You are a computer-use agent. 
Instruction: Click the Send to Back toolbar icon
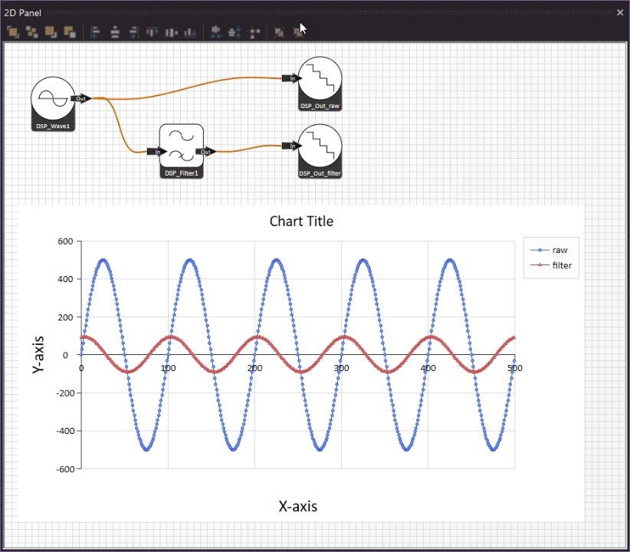(70, 32)
